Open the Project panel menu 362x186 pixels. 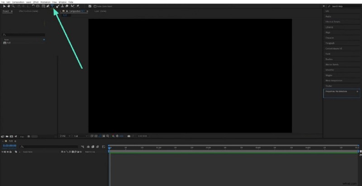click(12, 11)
